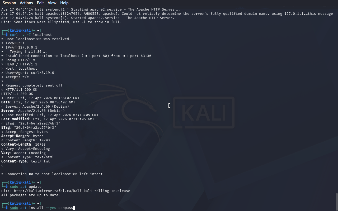Click the boxed KALI wordmark
This screenshot has height=211, width=338.
coord(204,113)
